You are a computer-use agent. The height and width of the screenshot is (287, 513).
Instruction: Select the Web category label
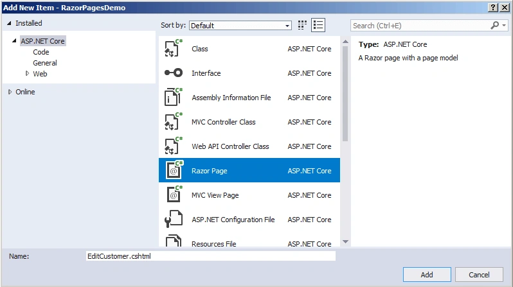tap(40, 74)
